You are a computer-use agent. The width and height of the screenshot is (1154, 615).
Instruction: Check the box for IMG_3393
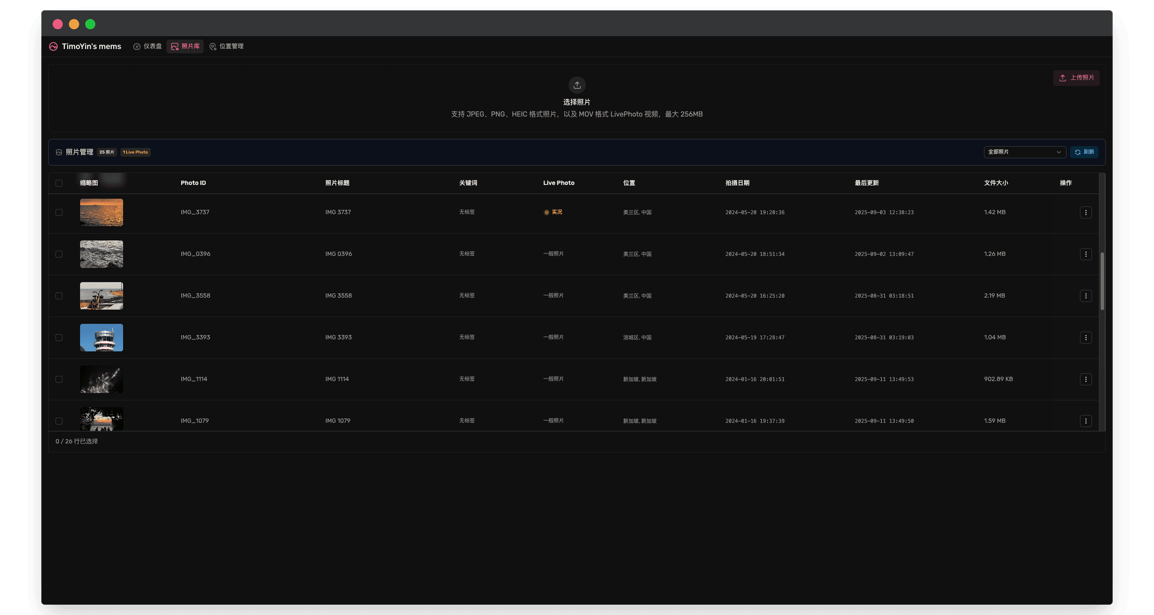(59, 337)
